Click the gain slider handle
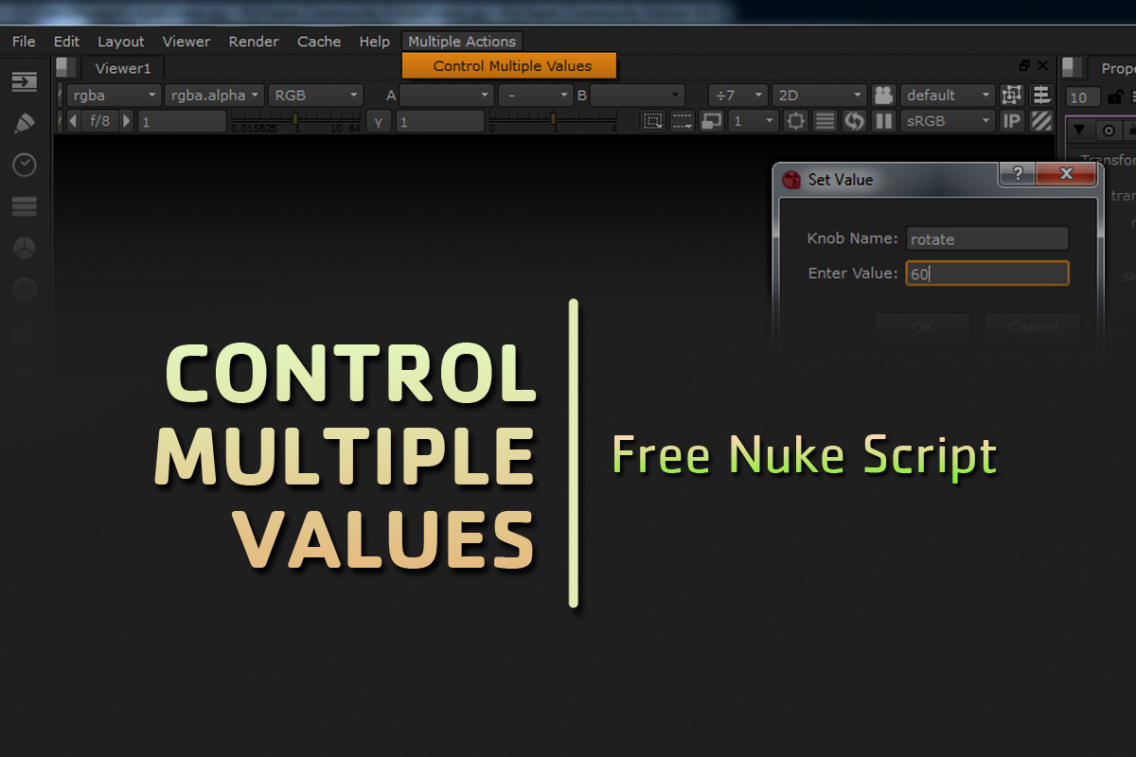This screenshot has width=1136, height=757. pos(294,119)
